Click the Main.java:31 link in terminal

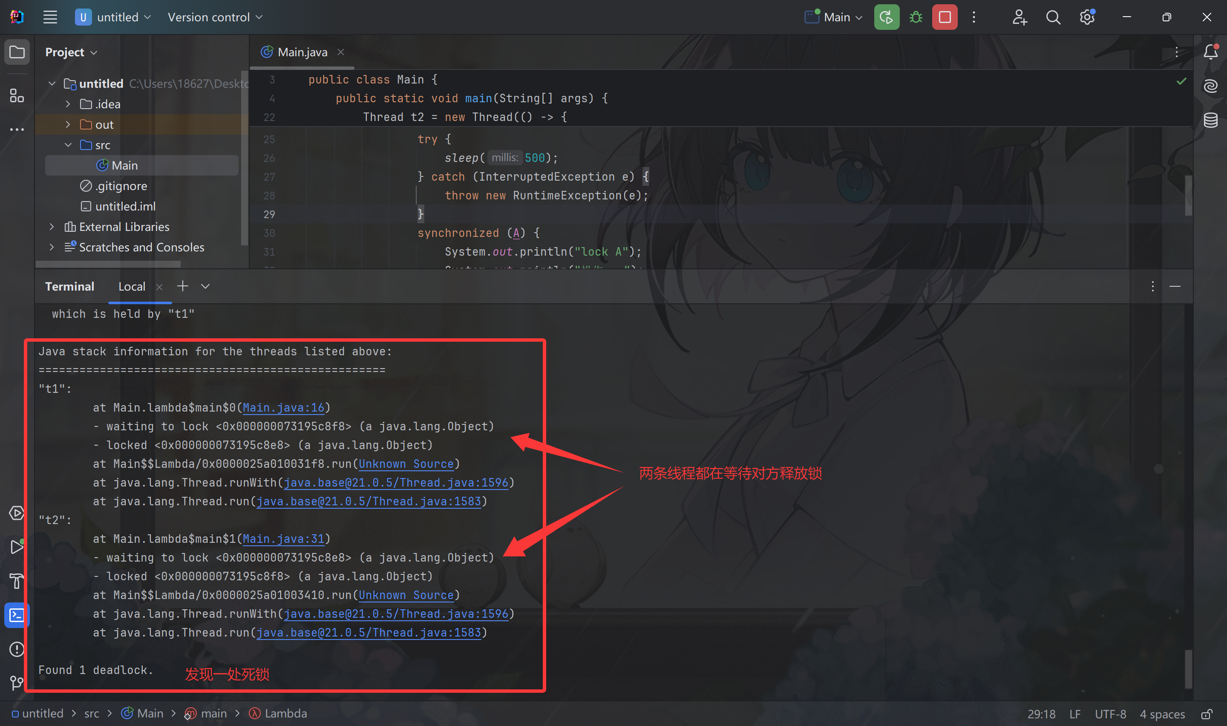[284, 539]
